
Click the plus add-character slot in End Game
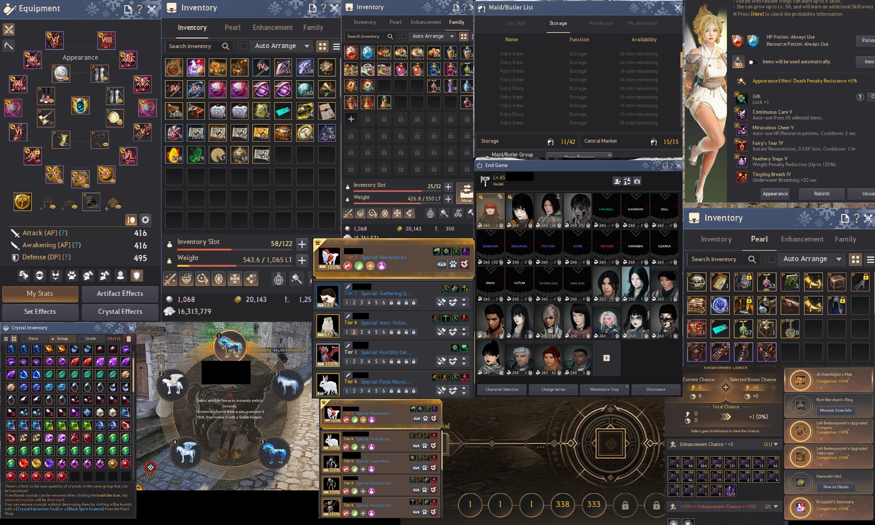click(607, 358)
